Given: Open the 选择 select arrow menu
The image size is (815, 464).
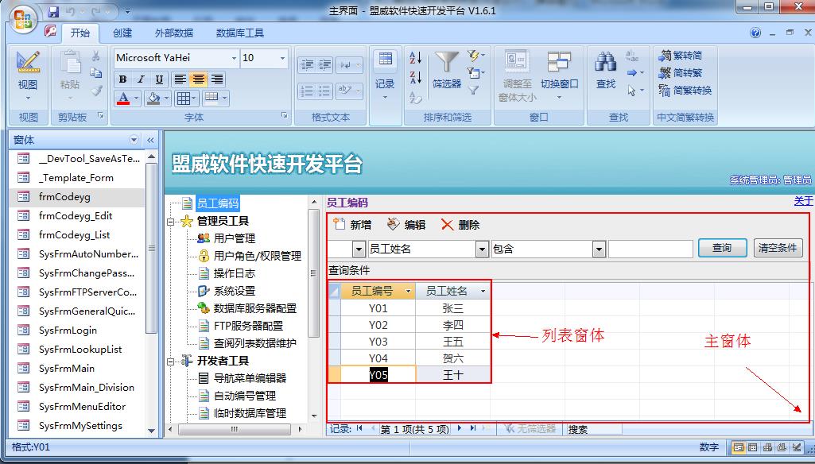Looking at the screenshot, I should click(635, 91).
